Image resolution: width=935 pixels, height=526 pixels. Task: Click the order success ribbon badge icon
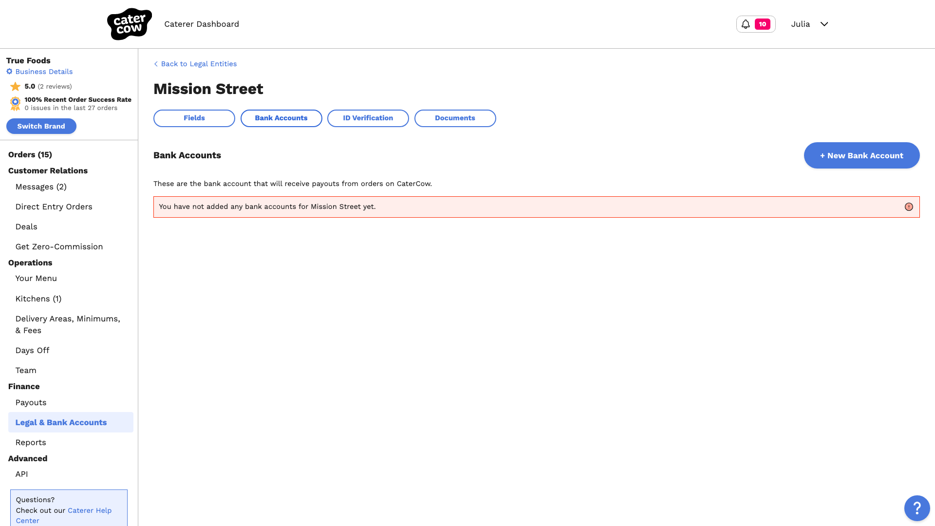16,103
